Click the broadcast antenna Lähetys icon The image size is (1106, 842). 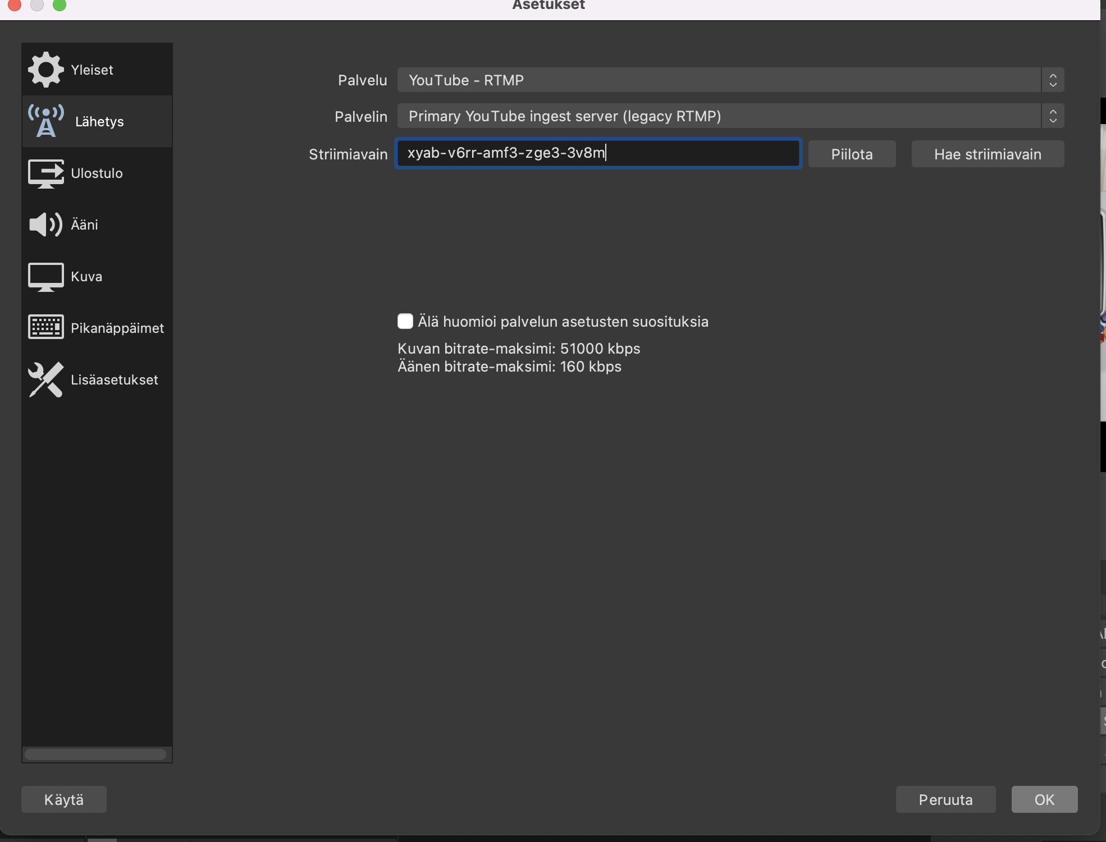[45, 121]
